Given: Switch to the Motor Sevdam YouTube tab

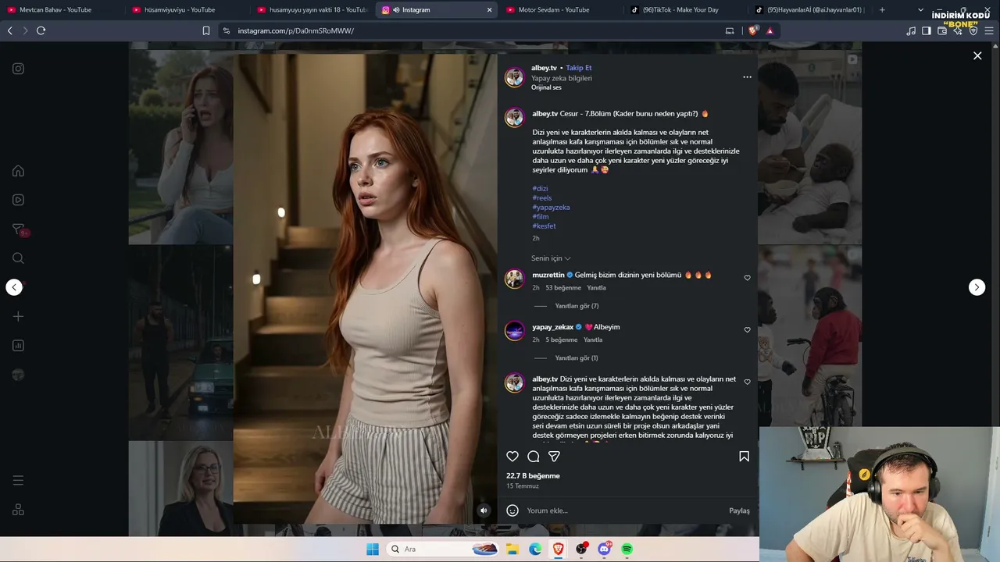Looking at the screenshot, I should (561, 10).
